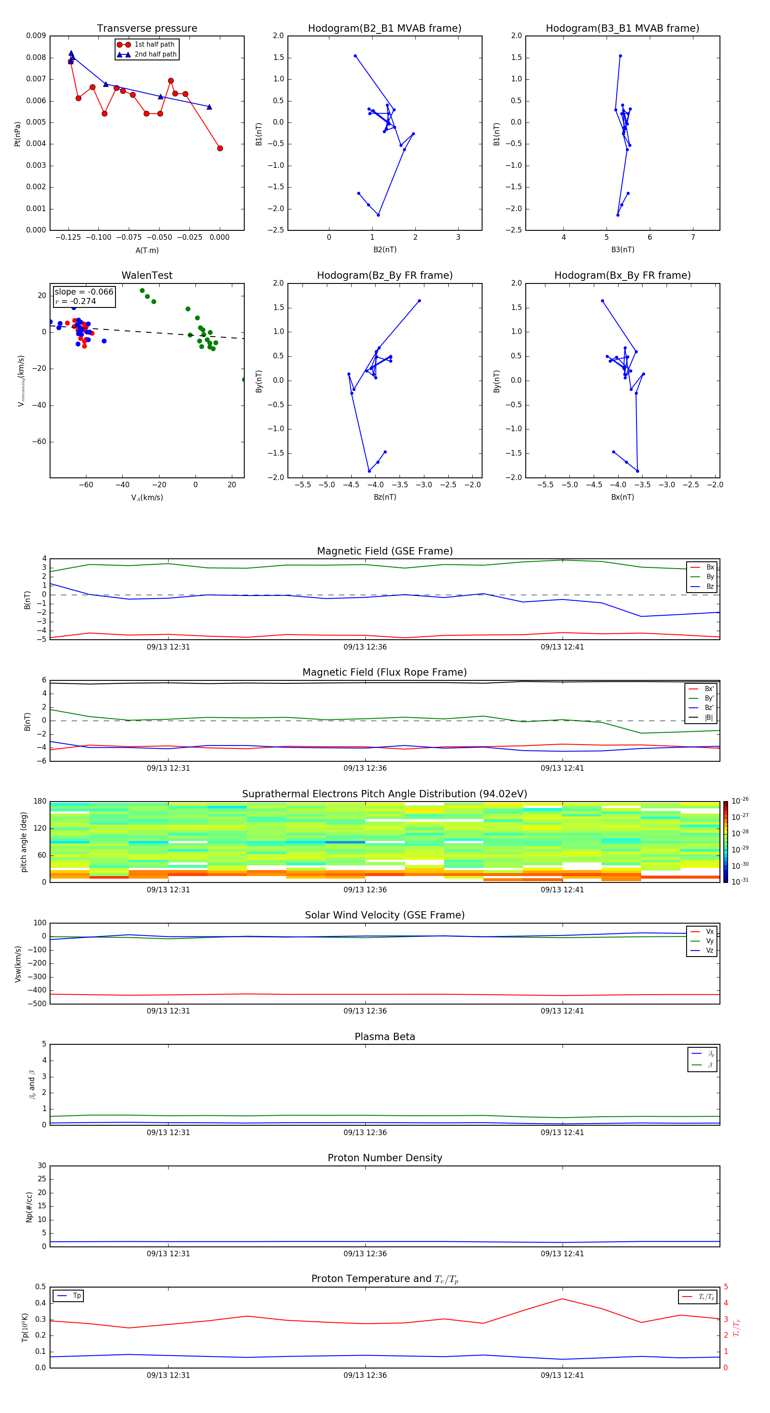
Task: Click 'Vz' legend entry in velocity plot
Action: (x=702, y=951)
